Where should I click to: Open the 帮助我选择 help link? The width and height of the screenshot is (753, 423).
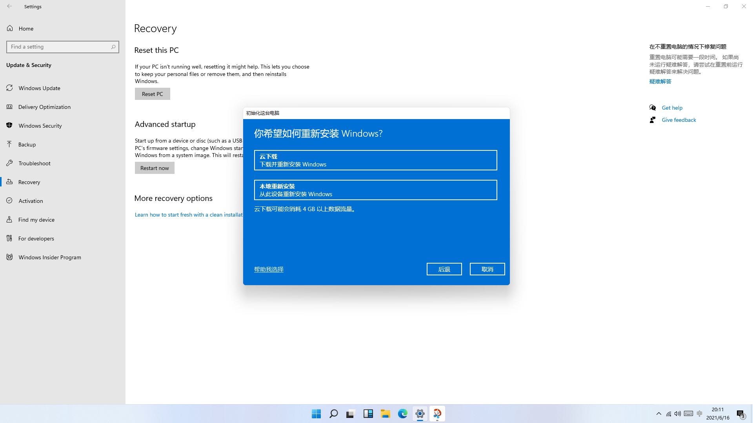click(x=269, y=269)
